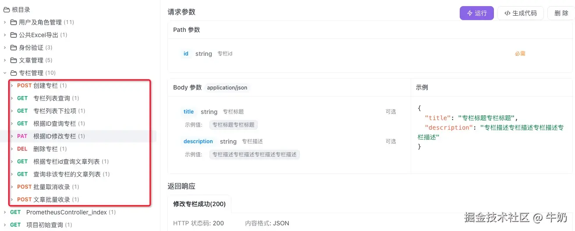Expand the 用户及角色管理 folder chevron
The width and height of the screenshot is (575, 231).
click(5, 22)
